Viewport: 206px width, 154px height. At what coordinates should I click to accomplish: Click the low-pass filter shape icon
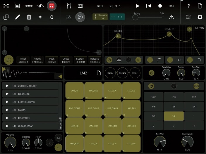pyautogui.click(x=199, y=60)
